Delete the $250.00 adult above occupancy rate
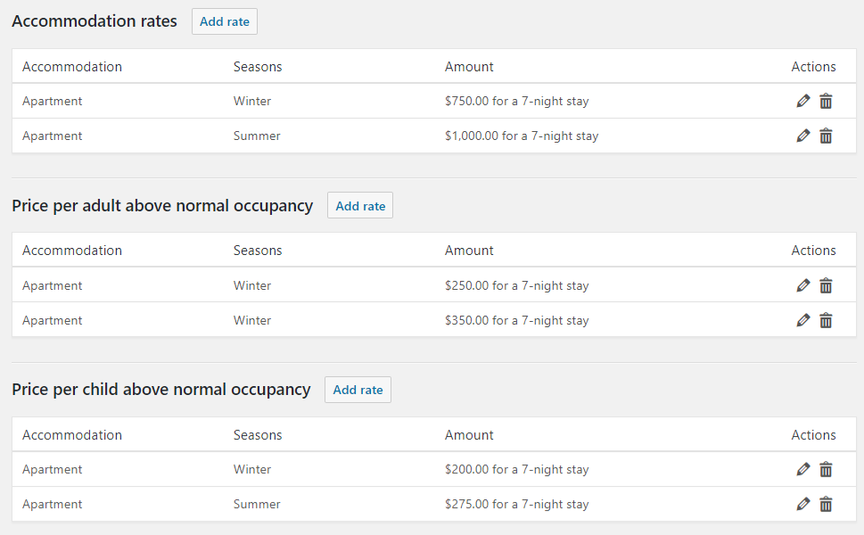This screenshot has height=535, width=864. [x=826, y=285]
